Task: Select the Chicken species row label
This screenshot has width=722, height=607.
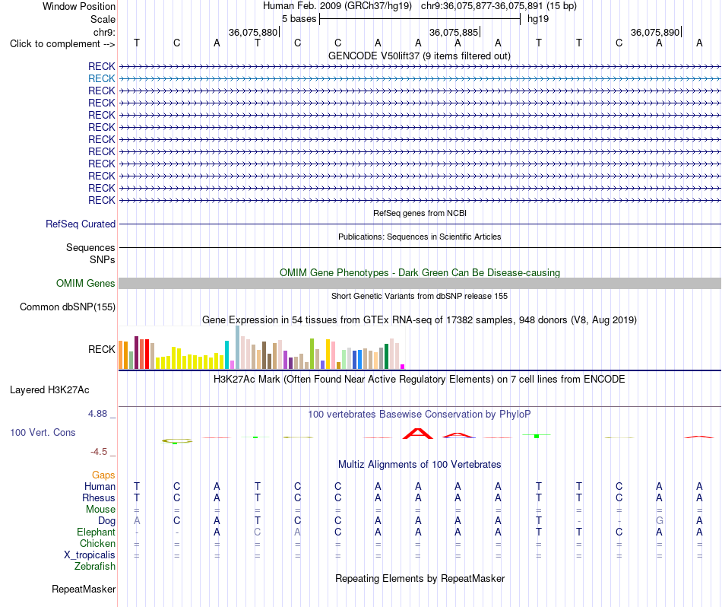Action: point(97,543)
